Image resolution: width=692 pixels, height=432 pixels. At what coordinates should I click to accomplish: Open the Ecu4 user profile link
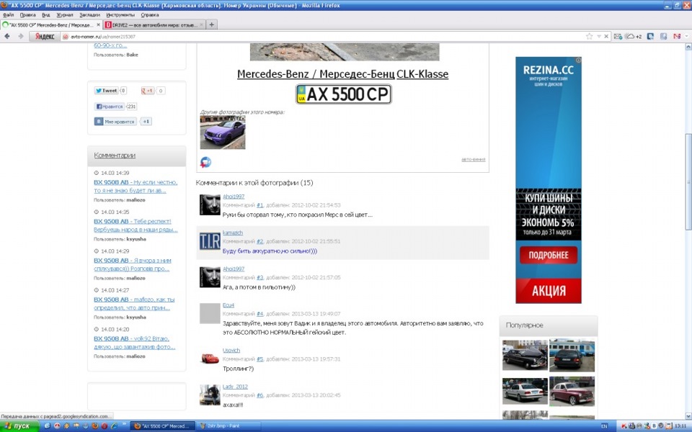(229, 305)
